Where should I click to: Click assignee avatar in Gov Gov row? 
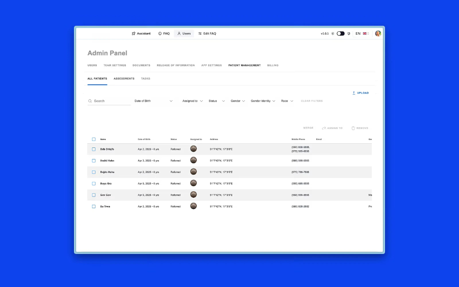tap(194, 194)
